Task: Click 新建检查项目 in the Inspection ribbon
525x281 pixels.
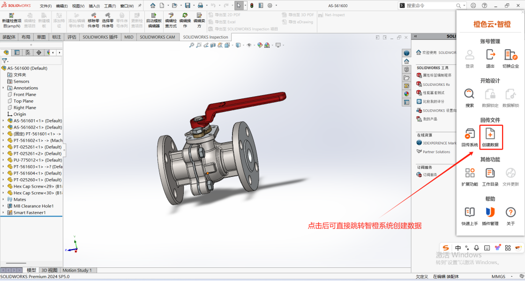Action: pyautogui.click(x=11, y=21)
